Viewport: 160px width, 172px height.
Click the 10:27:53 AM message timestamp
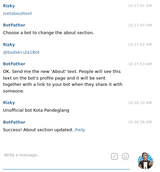pyautogui.click(x=140, y=64)
